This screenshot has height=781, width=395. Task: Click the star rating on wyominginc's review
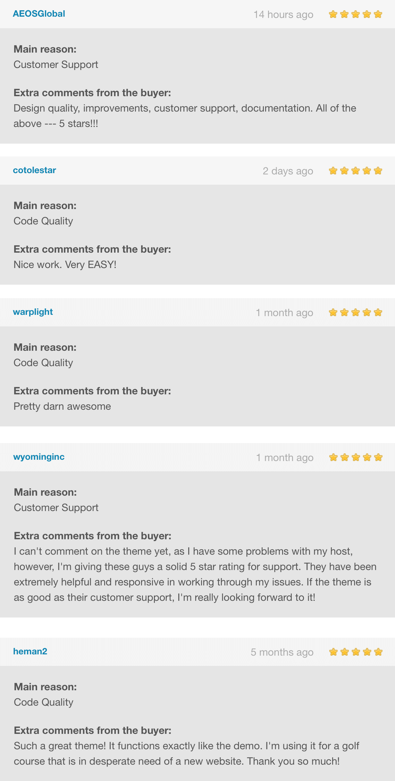point(356,458)
